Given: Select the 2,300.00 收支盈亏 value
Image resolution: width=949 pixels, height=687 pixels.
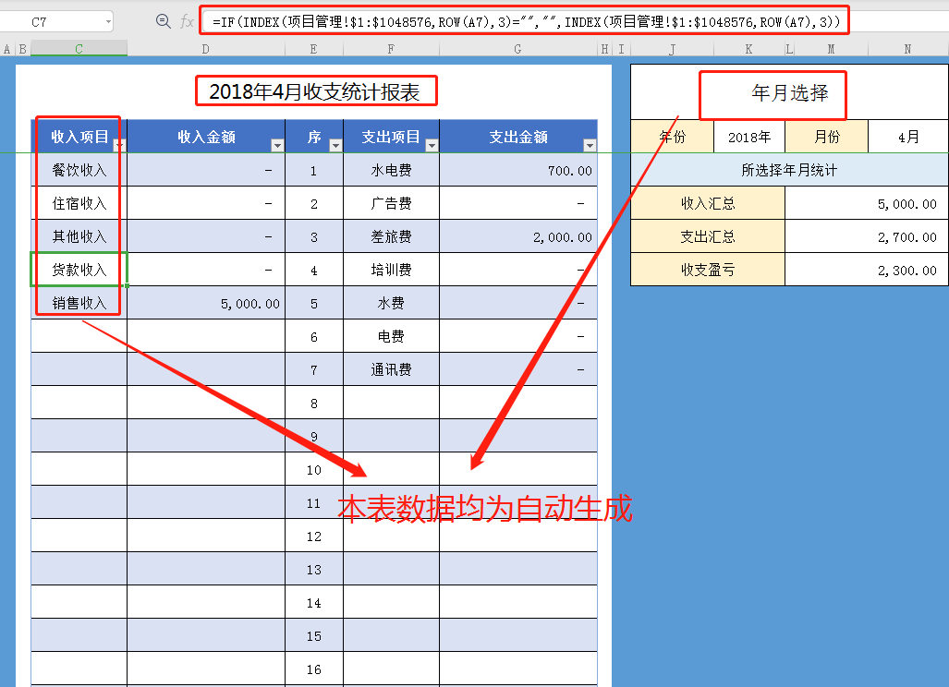Looking at the screenshot, I should [x=867, y=270].
